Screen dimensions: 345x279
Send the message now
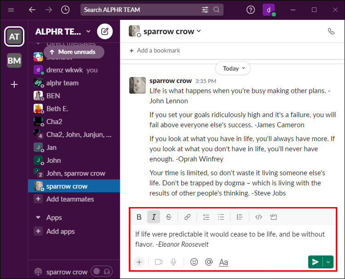[315, 262]
